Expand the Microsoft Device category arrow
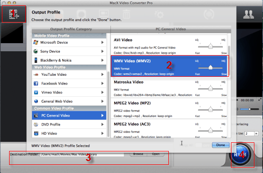Viewport: 263px width, 173px height. click(102, 42)
